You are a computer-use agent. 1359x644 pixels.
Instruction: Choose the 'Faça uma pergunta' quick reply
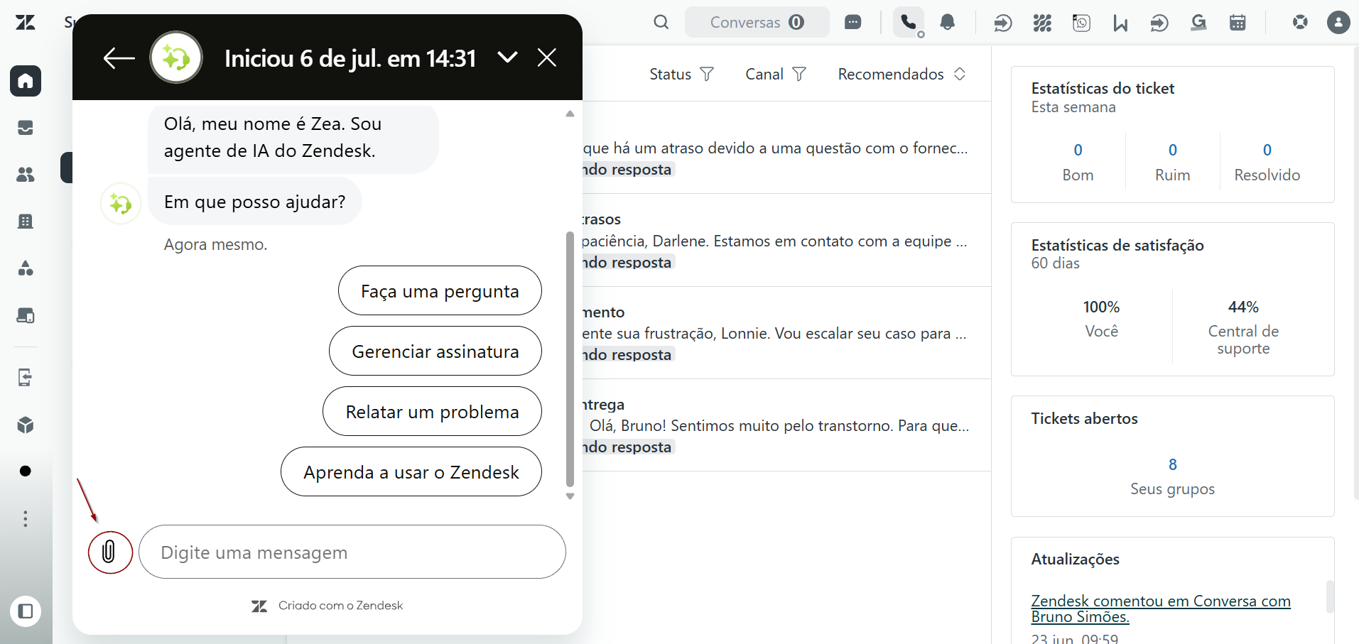[440, 290]
